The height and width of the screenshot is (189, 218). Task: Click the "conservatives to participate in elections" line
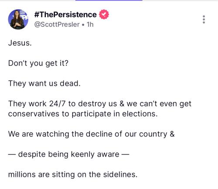[83, 114]
